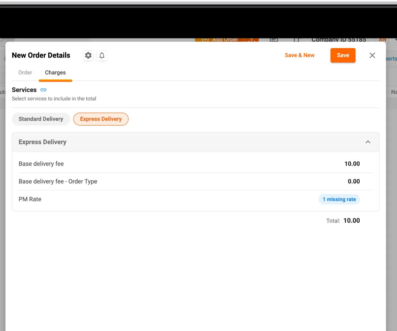The width and height of the screenshot is (397, 331).
Task: Open settings with the gear icon
Action: coord(88,55)
